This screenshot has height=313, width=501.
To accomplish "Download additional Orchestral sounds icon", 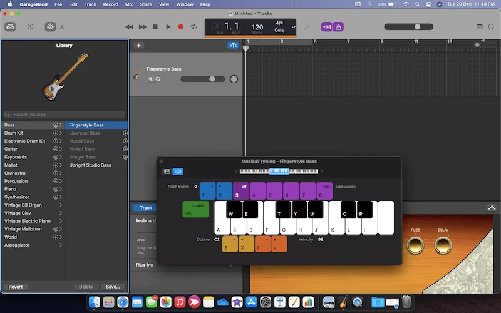I will click(x=56, y=173).
